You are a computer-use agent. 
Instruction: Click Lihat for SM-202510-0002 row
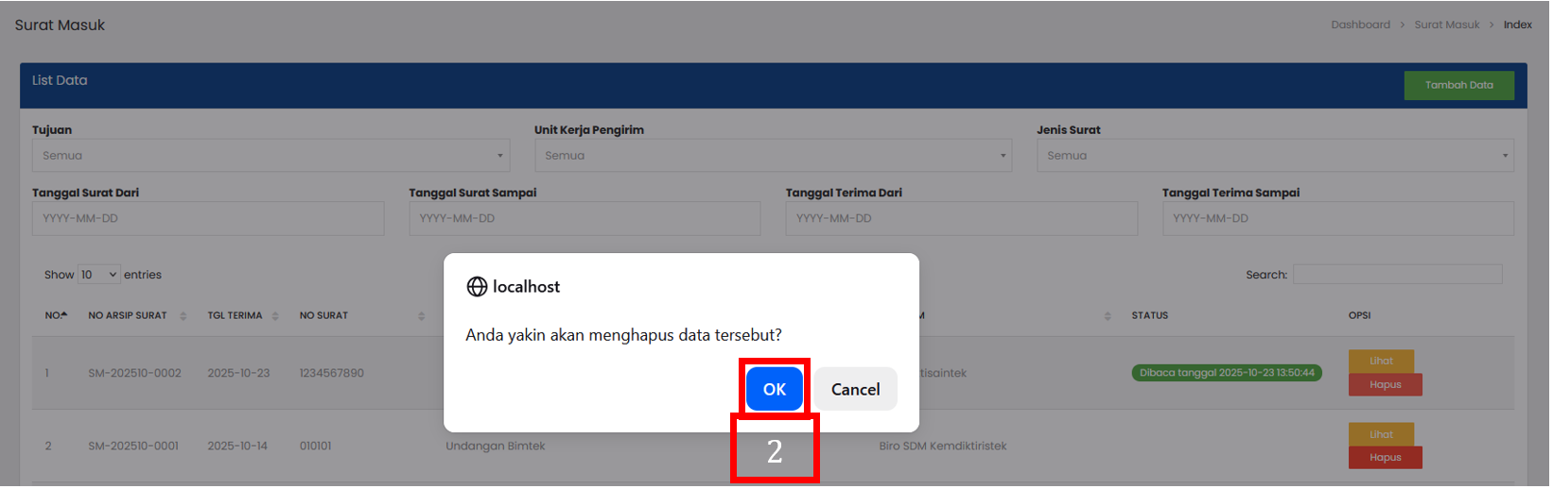pyautogui.click(x=1380, y=361)
